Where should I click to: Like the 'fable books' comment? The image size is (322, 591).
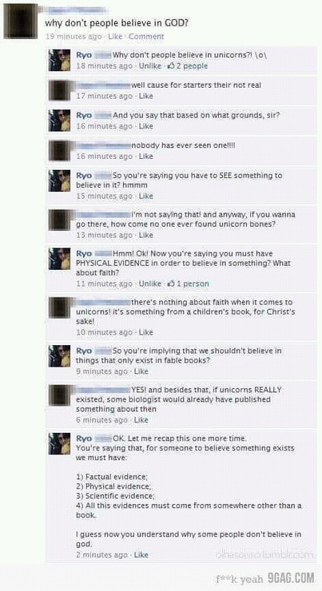141,371
